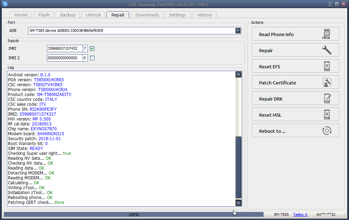
Task: Click the RF cal date 20180913 line
Action: tap(30, 124)
